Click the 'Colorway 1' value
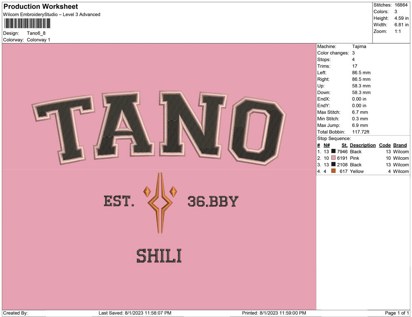The width and height of the screenshot is (412, 317). (x=38, y=40)
